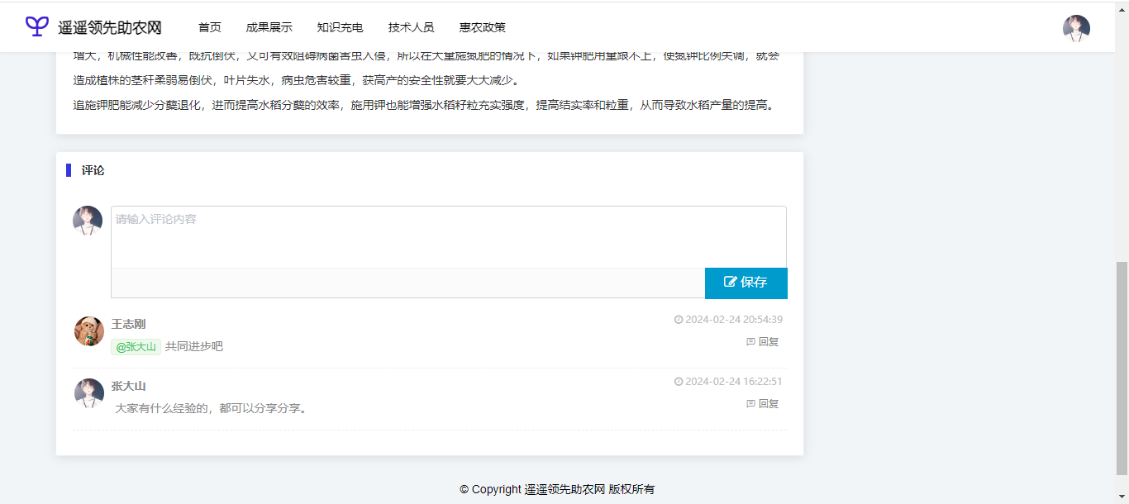Click the clock icon beside 16:22:51 timestamp

(679, 382)
